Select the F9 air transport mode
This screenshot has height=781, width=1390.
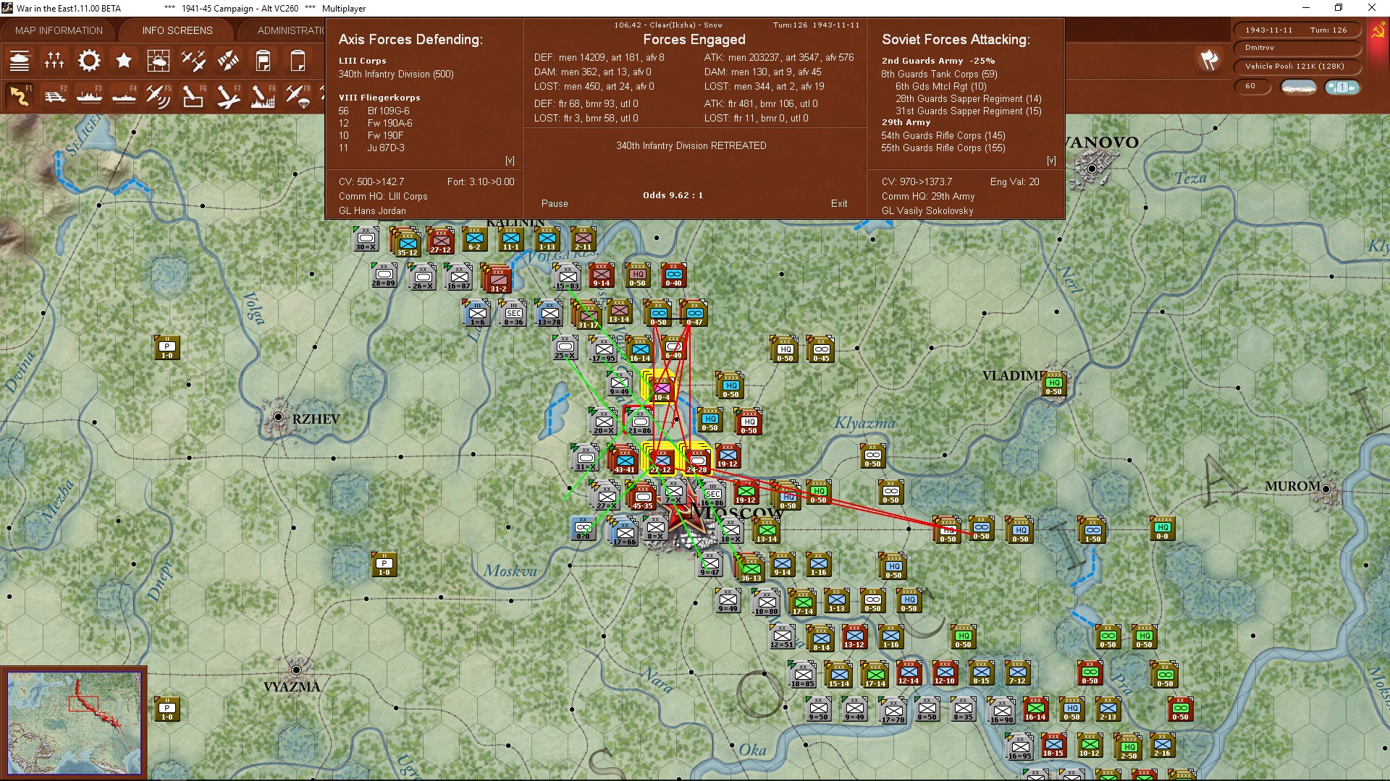pyautogui.click(x=298, y=96)
